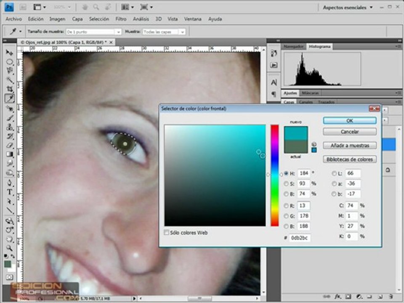Click the hex color field 0db2bc
This screenshot has height=303, width=404.
(299, 238)
